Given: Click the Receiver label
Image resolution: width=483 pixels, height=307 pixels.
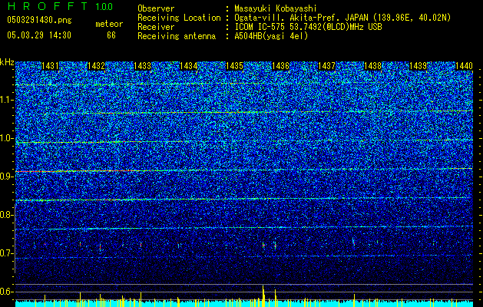Looking at the screenshot, I should coord(156,27).
